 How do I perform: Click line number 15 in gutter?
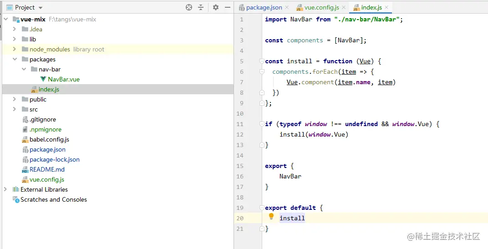click(239, 166)
